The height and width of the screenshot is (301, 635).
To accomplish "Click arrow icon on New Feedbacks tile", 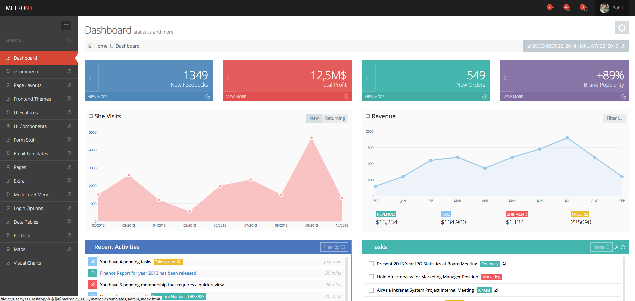I will click(x=207, y=97).
